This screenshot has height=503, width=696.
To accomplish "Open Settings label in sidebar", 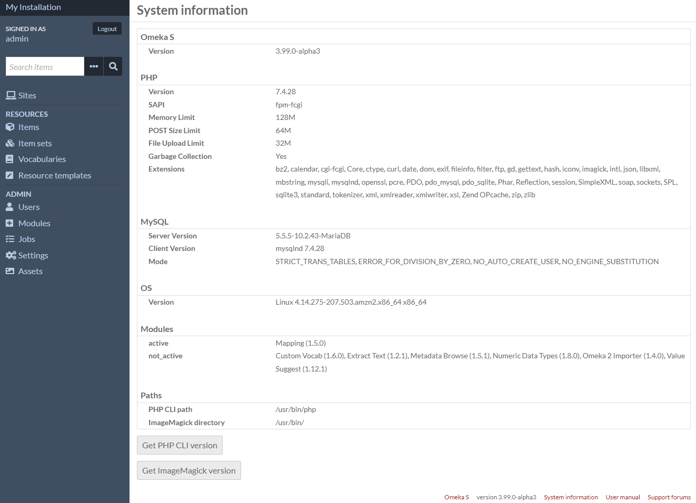I will (33, 255).
